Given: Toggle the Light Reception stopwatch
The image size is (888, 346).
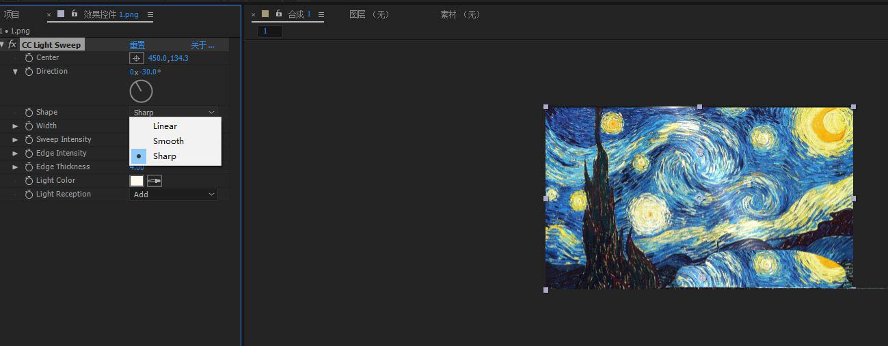Looking at the screenshot, I should coord(29,194).
